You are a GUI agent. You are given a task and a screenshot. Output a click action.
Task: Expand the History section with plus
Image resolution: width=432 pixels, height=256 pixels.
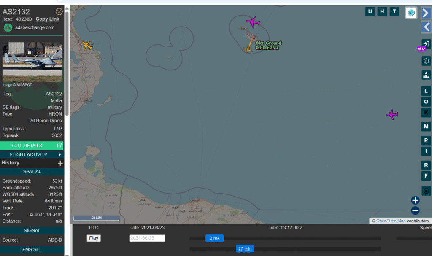click(60, 163)
